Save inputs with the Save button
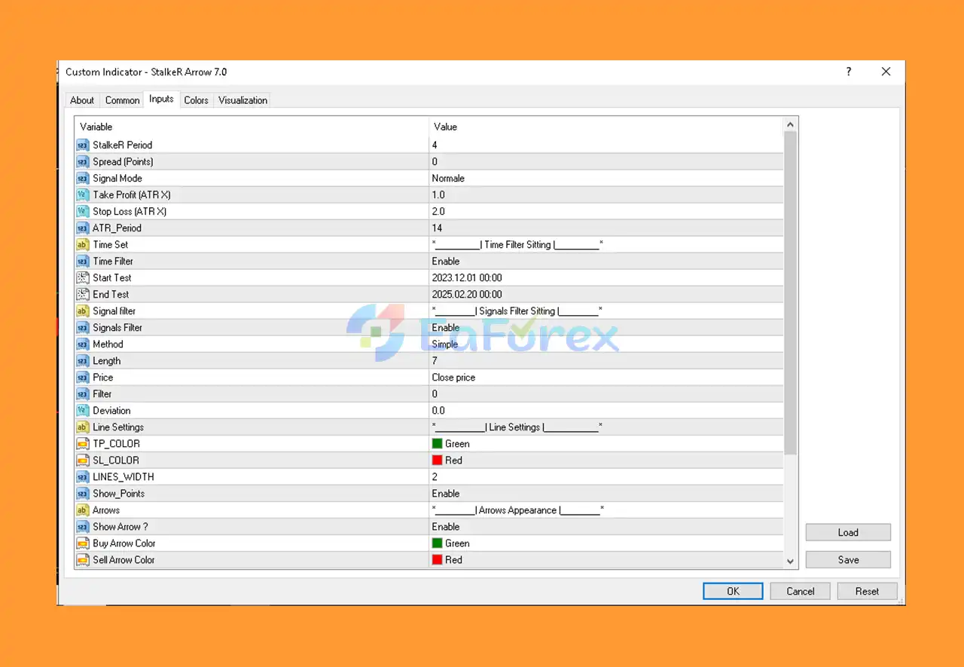Screen dimensions: 964x667 pos(848,559)
